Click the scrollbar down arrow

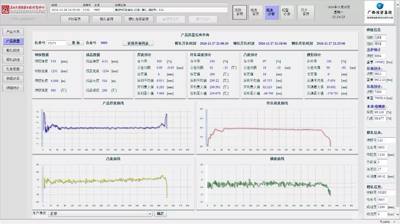click(397, 214)
